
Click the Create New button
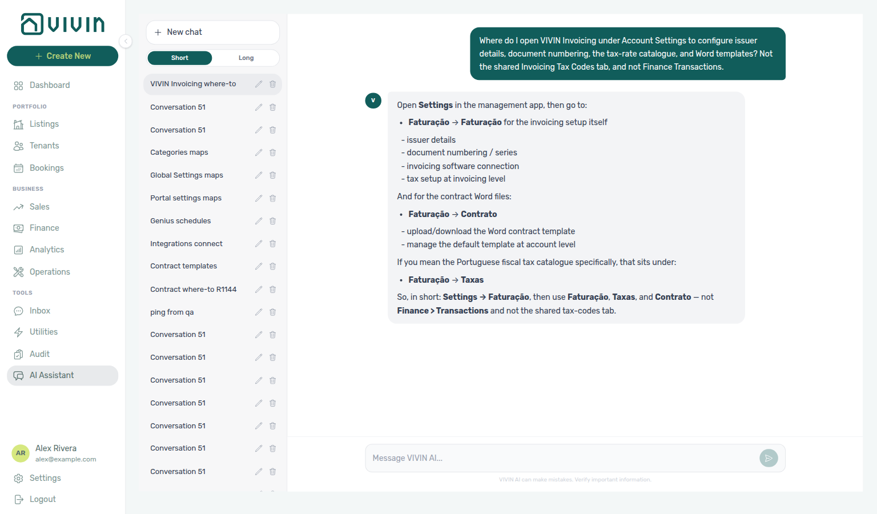point(62,56)
